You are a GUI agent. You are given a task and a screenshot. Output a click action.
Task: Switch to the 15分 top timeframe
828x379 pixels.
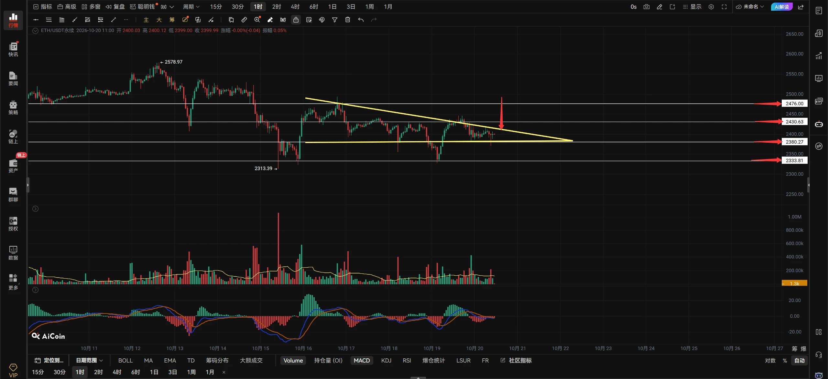point(216,7)
